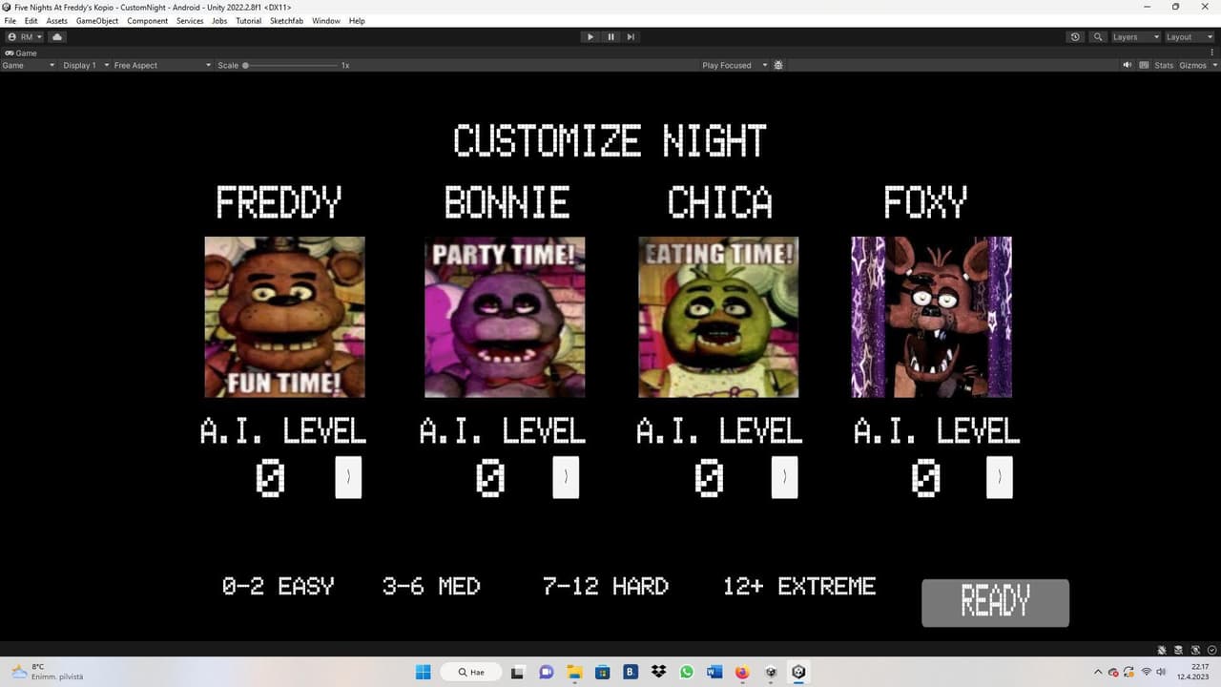Open the Services menu
This screenshot has width=1221, height=687.
click(x=190, y=21)
